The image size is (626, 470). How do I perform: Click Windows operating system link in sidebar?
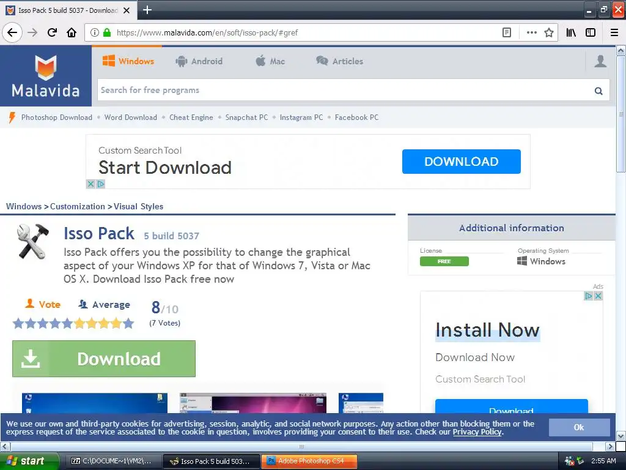click(541, 261)
